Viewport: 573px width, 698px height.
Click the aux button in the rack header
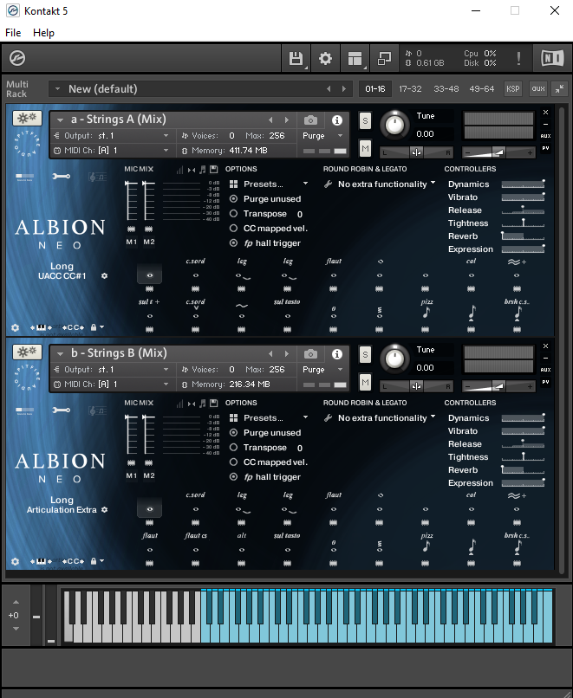pyautogui.click(x=538, y=88)
